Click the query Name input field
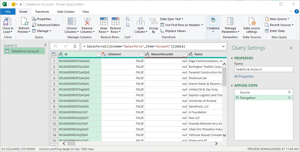The width and height of the screenshot is (300, 152). [263, 69]
